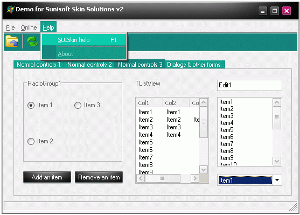Select Item1 in Col1 of list view
This screenshot has width=300, height=215.
click(145, 112)
